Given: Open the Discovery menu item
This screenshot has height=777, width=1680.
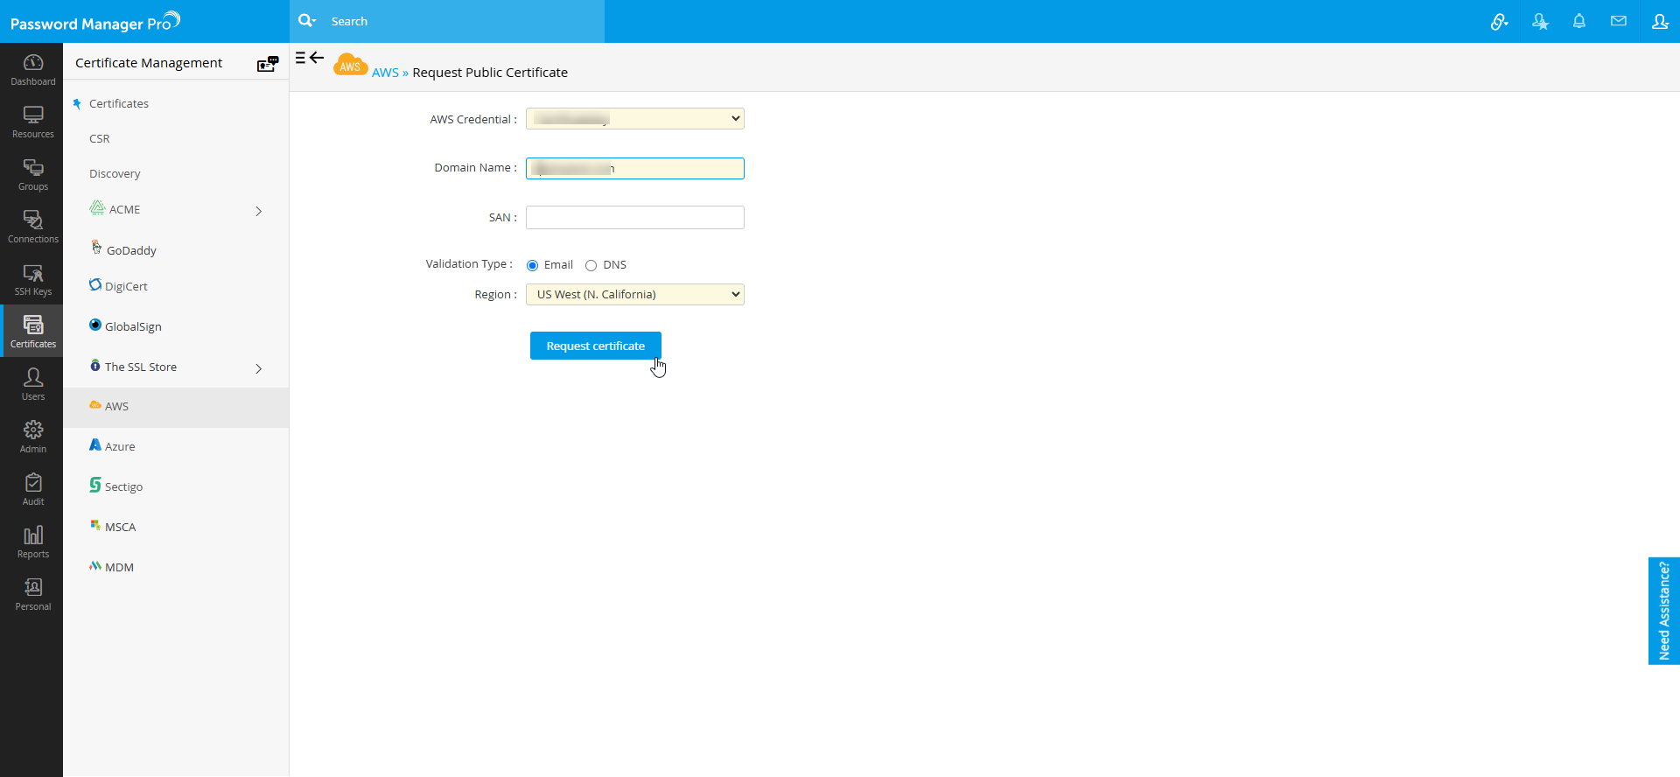Looking at the screenshot, I should tap(115, 173).
